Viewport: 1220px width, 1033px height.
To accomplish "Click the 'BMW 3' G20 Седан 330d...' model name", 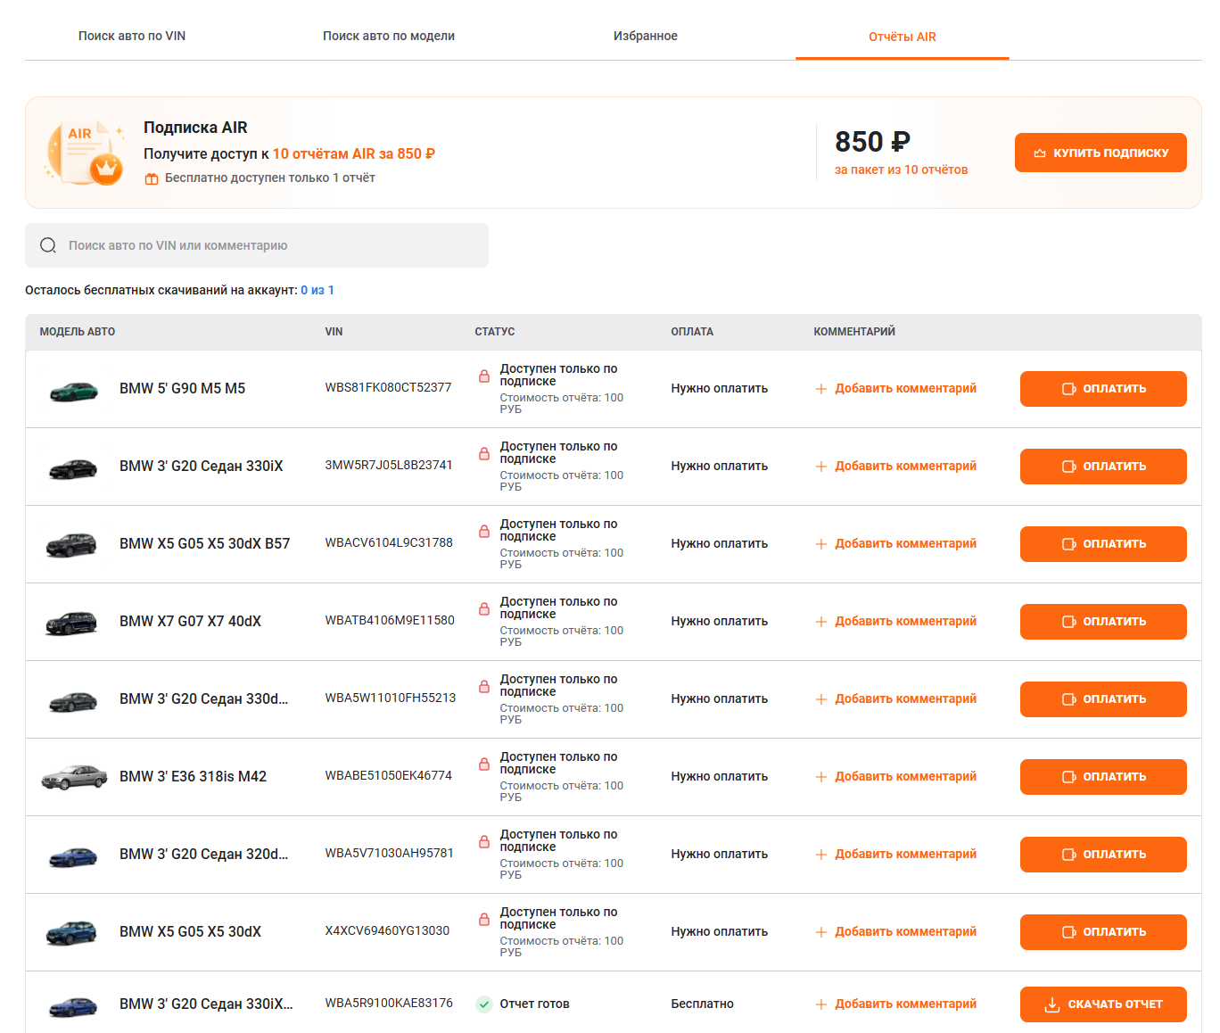I will point(203,699).
